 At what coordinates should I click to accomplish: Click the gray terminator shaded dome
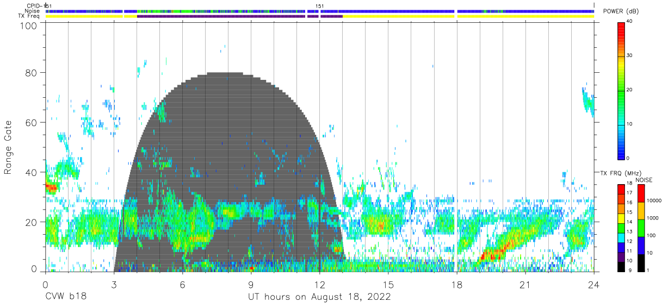[229, 172]
